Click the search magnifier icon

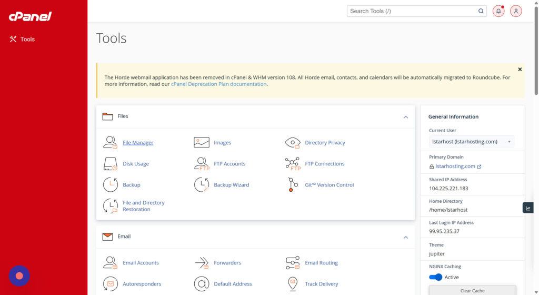pyautogui.click(x=481, y=11)
